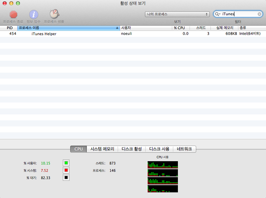The height and width of the screenshot is (198, 266).
Task: Click the Quit Process (프로세스 종료) stop icon
Action: point(13,14)
